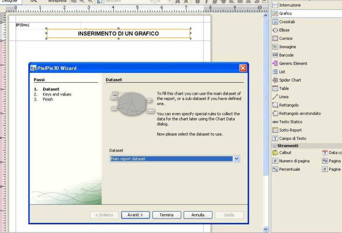Viewport: 342px width, 233px height.
Task: Choose the Sotto Report palette item
Action: point(290,130)
